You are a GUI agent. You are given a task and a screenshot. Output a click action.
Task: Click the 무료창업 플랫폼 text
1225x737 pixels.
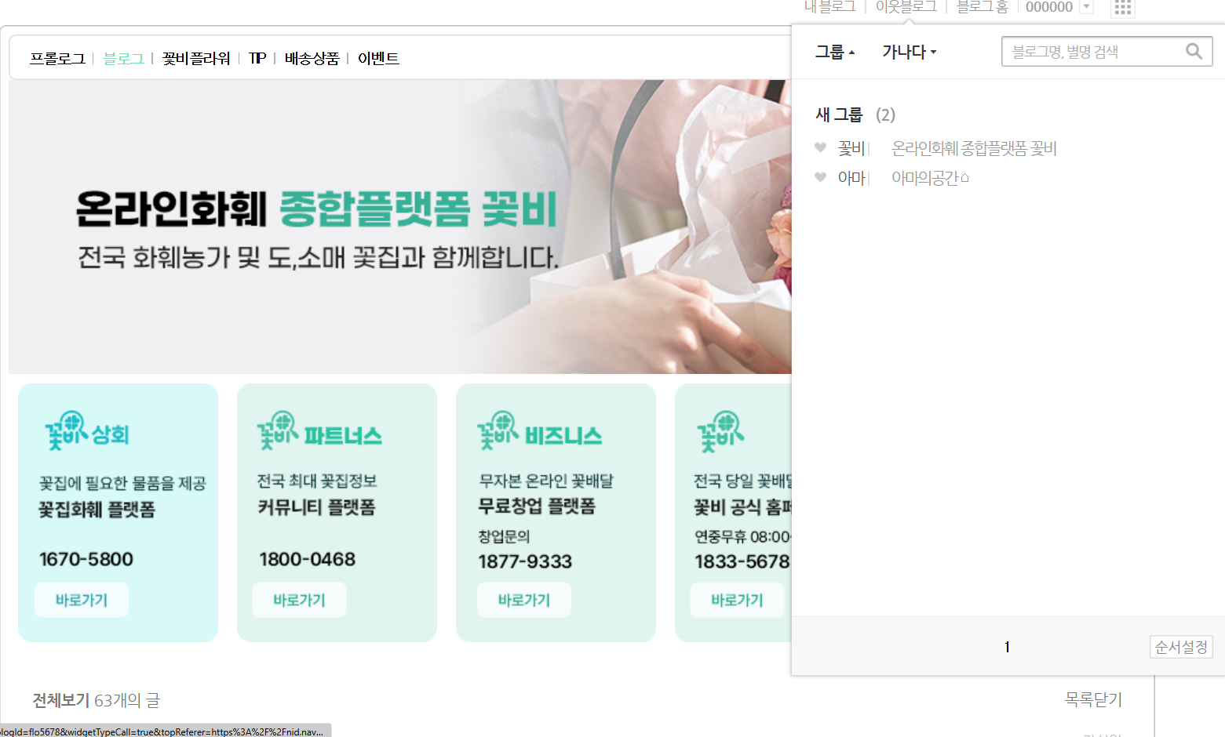tap(537, 506)
